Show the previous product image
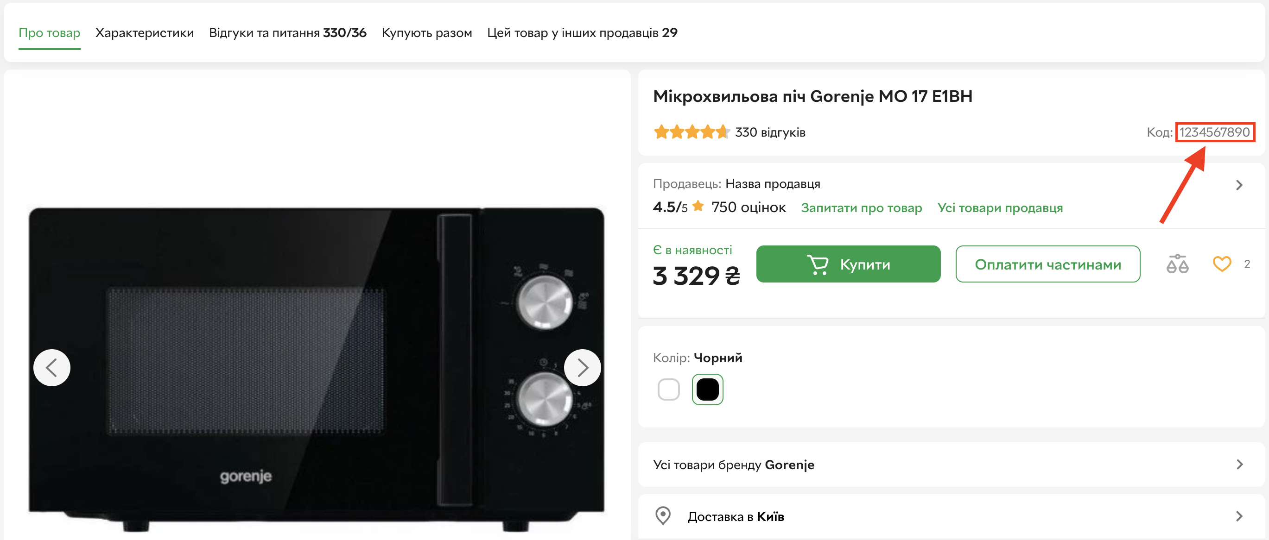1269x540 pixels. coord(52,367)
